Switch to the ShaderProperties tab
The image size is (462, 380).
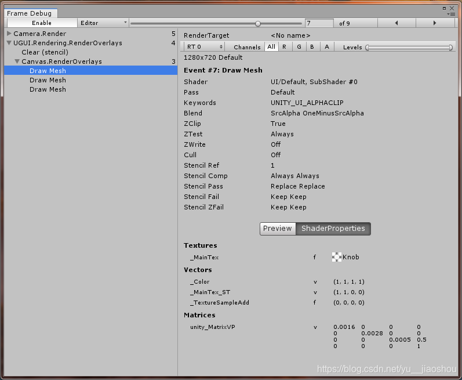click(x=333, y=229)
